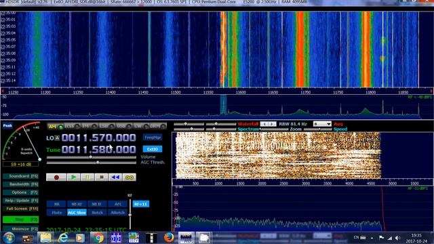434x244 pixels.
Task: Click Minimize [F3] button
Action: pos(21,229)
